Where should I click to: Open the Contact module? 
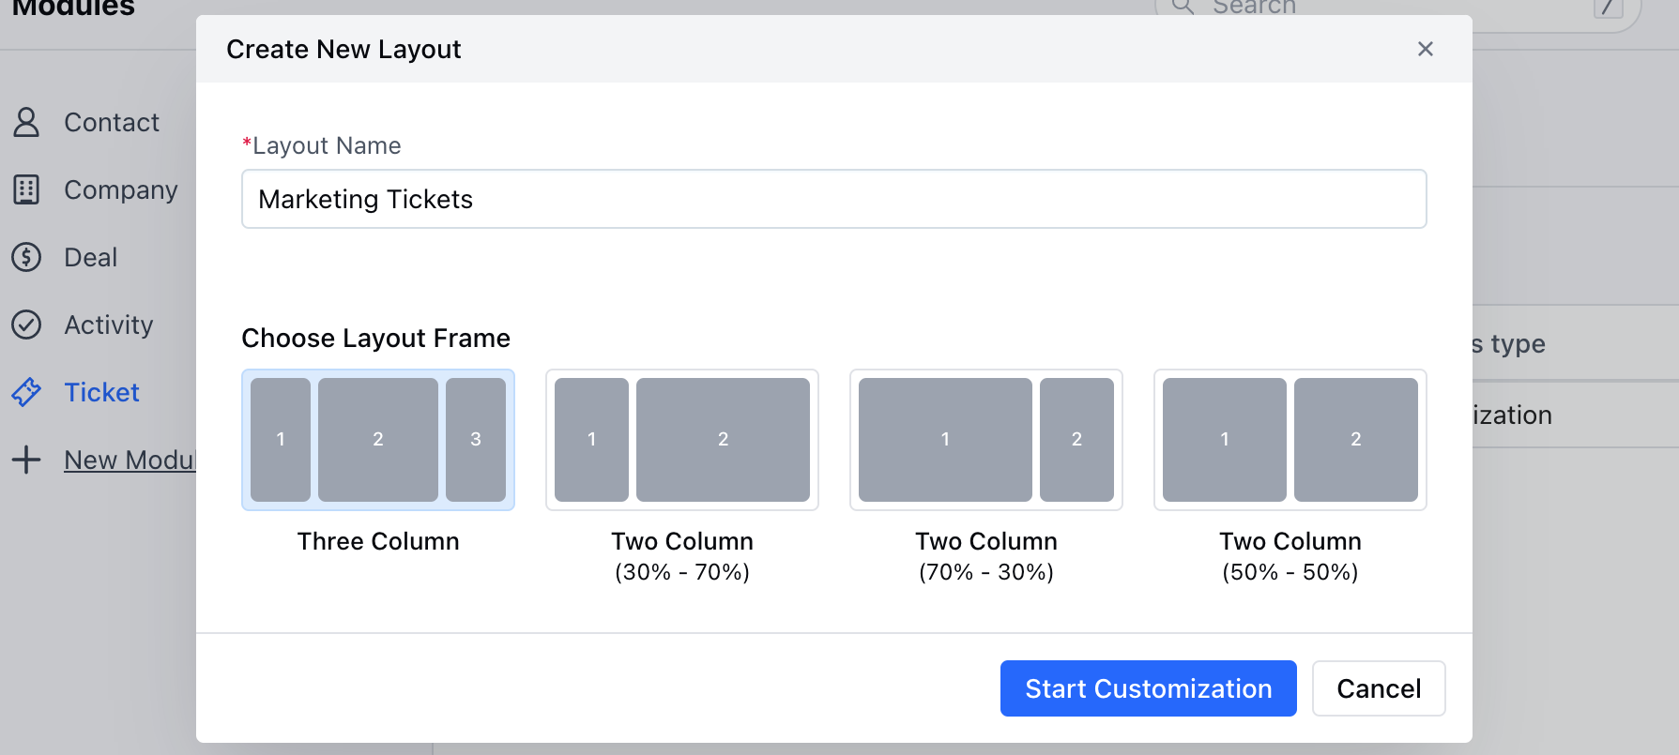coord(112,122)
